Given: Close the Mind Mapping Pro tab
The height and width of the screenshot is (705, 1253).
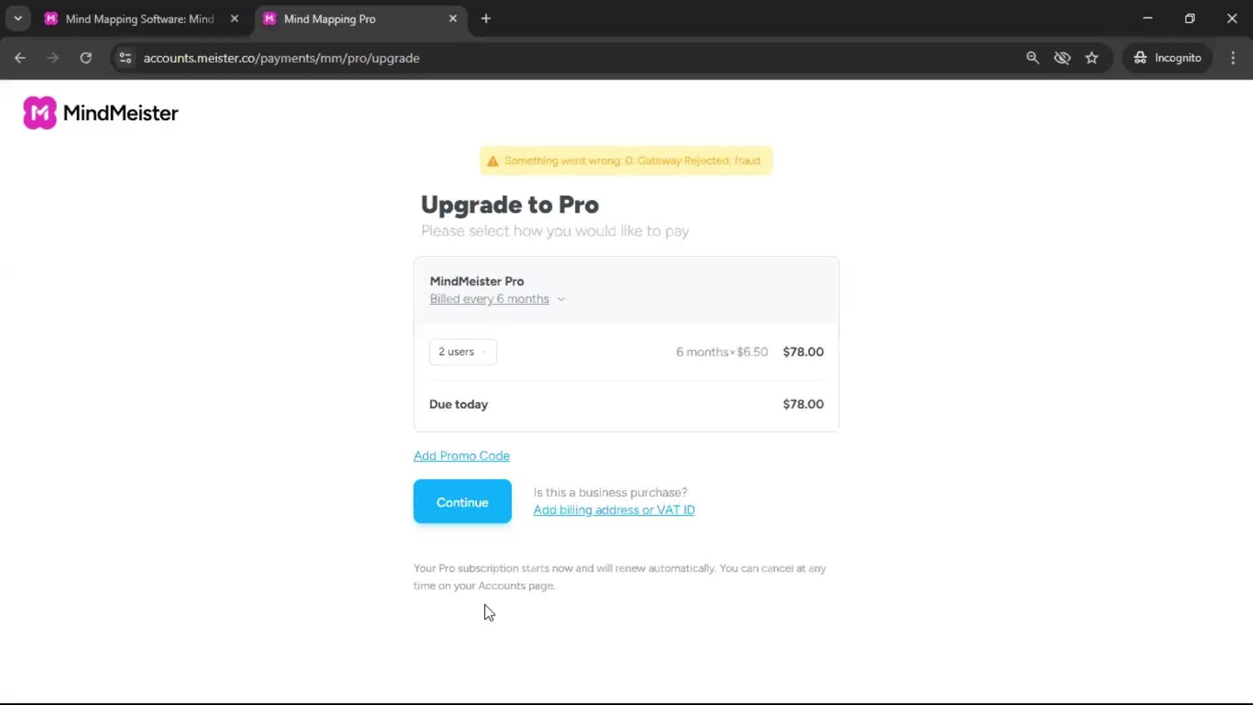Looking at the screenshot, I should pos(453,19).
